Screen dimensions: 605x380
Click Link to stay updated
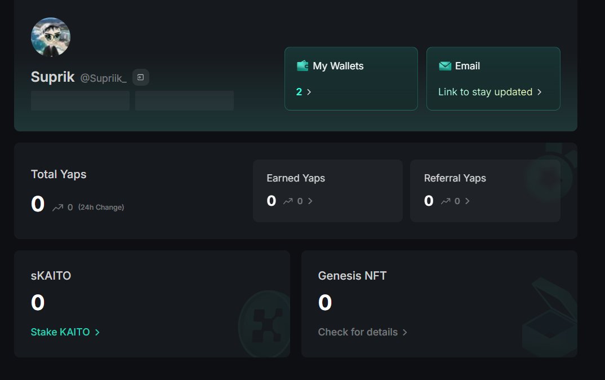coord(485,92)
